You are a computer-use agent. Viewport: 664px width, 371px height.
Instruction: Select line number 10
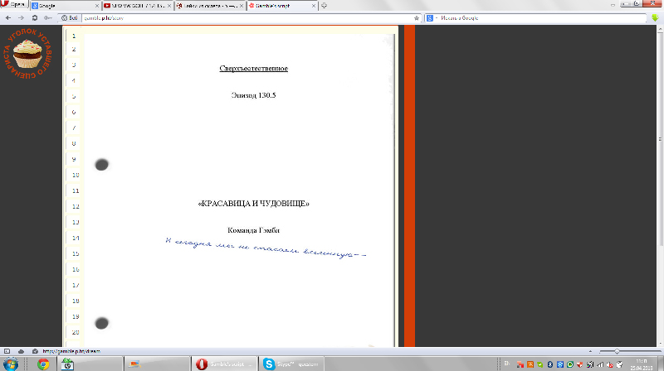(x=76, y=175)
